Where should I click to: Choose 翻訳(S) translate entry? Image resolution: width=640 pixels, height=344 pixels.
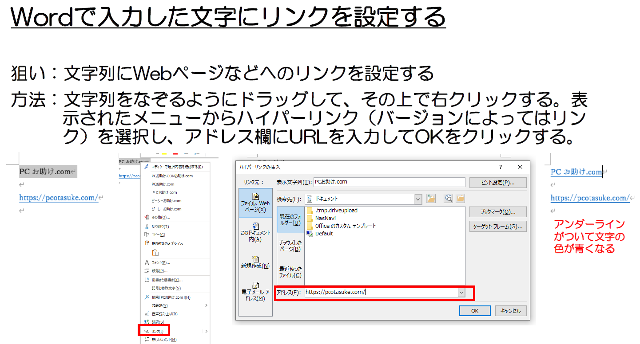point(158,322)
